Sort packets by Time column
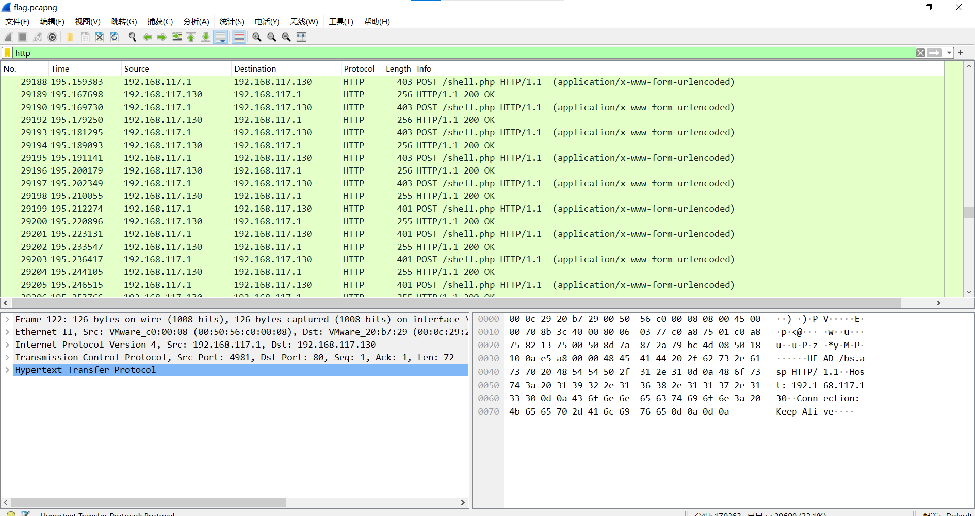Screen dimensions: 975x516 (x=85, y=68)
